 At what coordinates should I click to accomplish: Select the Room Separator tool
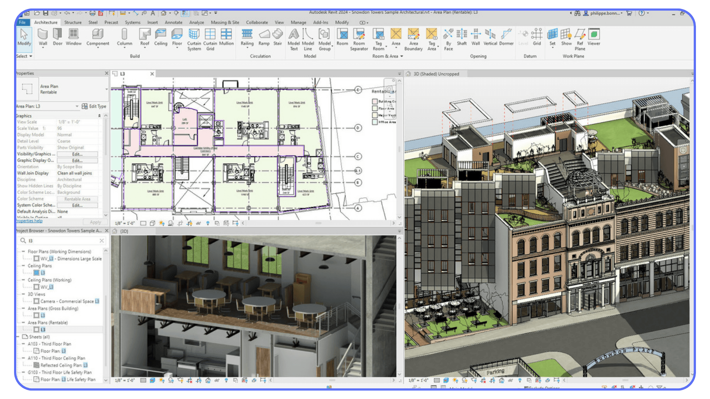point(359,39)
